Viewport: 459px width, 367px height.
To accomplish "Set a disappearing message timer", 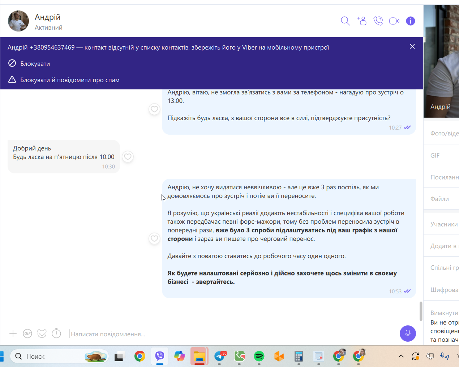I will (x=56, y=333).
